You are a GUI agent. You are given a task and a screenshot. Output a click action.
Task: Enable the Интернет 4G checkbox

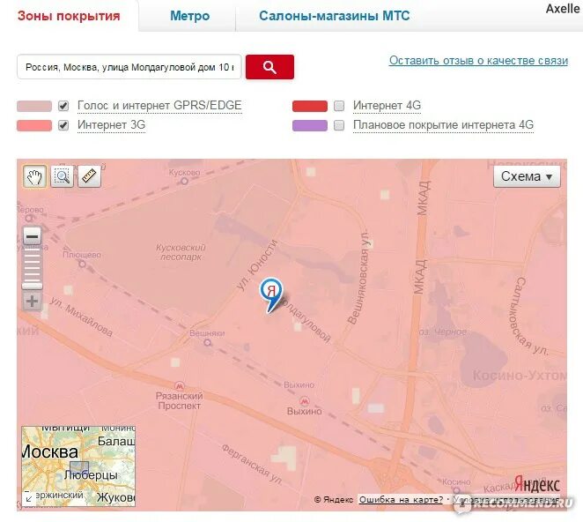point(339,106)
